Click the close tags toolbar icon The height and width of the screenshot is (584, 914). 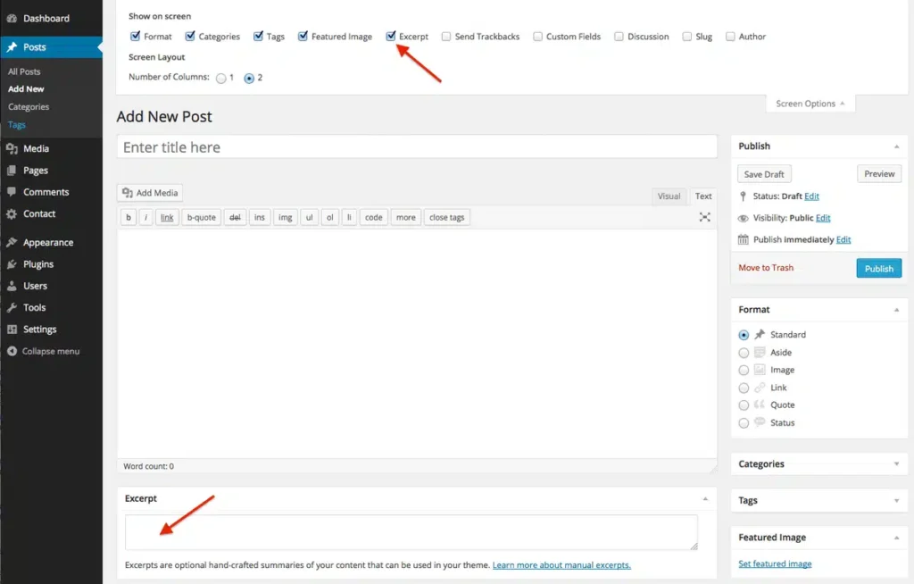tap(446, 217)
